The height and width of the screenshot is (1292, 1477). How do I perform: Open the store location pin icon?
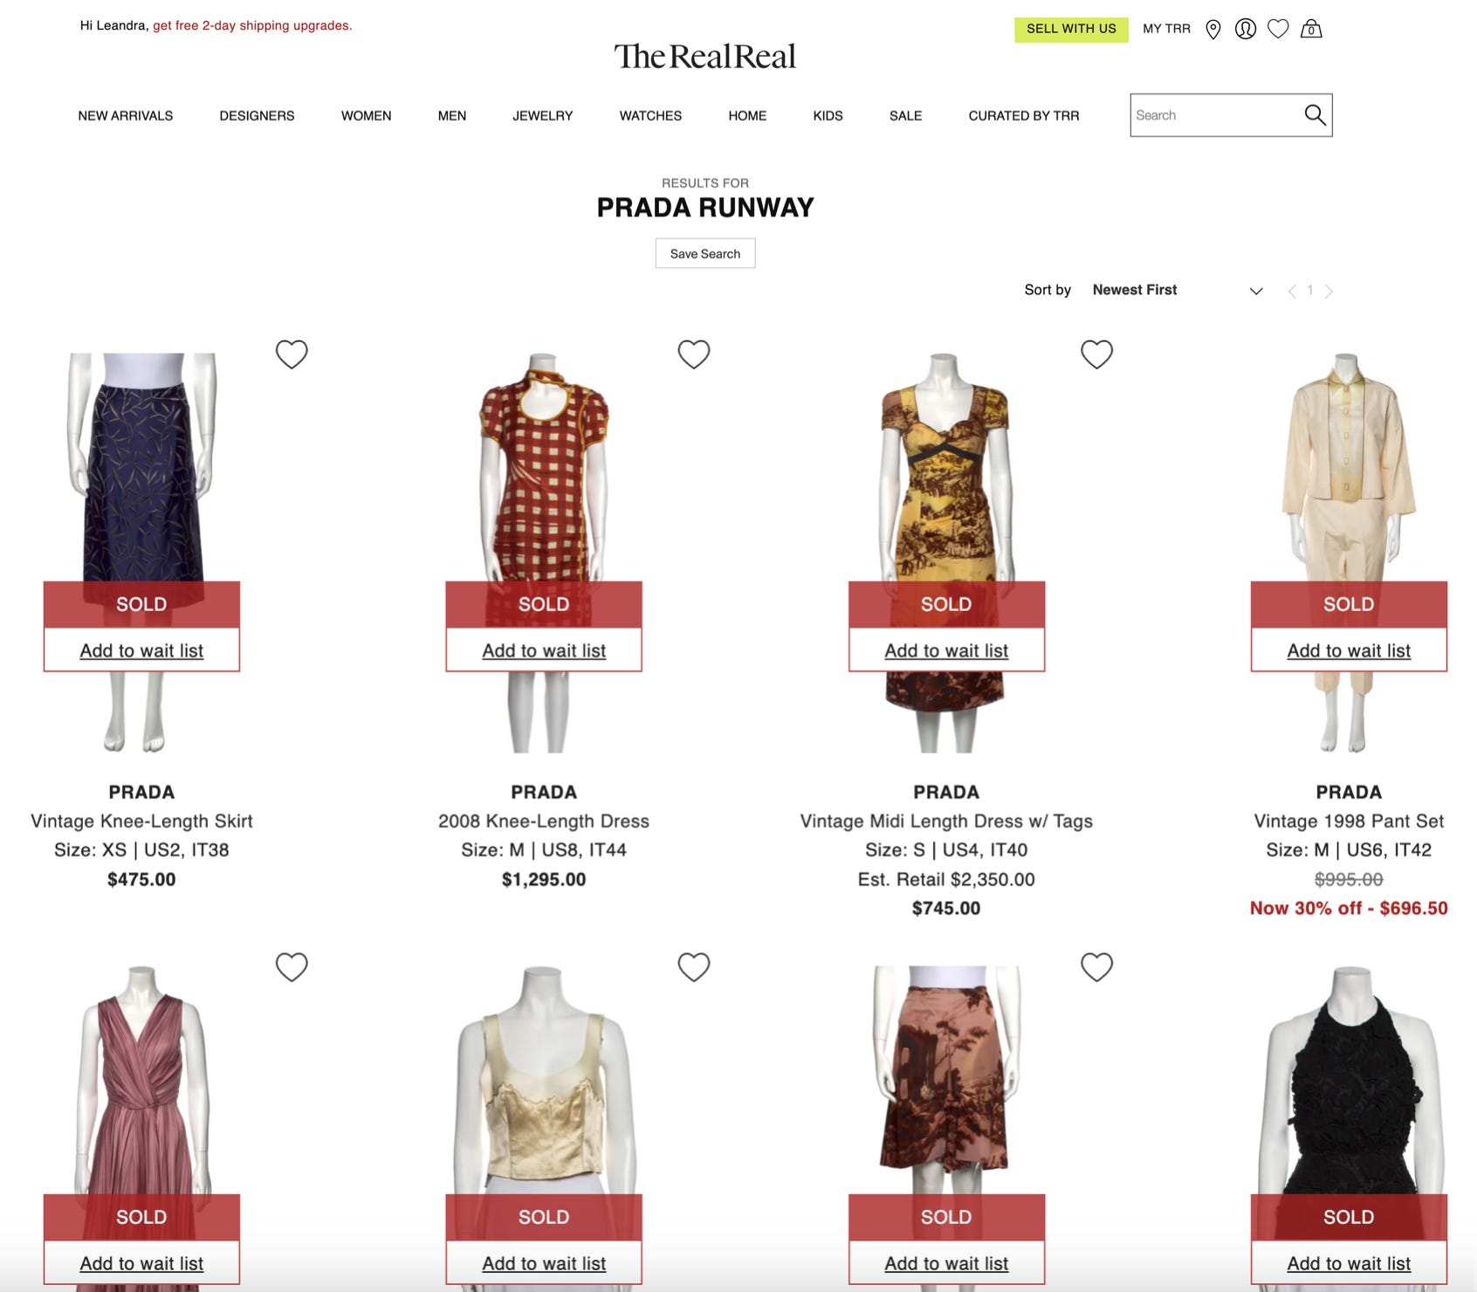1213,29
